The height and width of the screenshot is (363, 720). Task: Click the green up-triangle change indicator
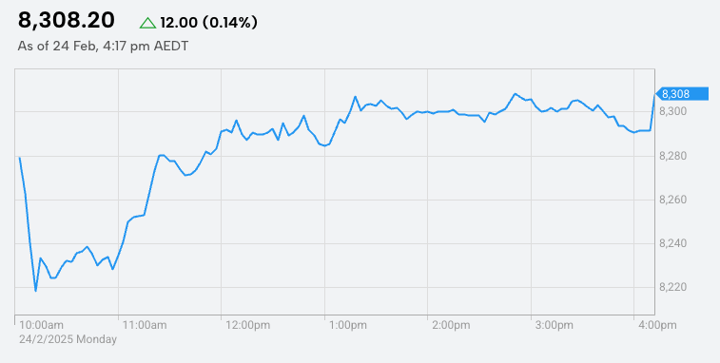tap(147, 23)
